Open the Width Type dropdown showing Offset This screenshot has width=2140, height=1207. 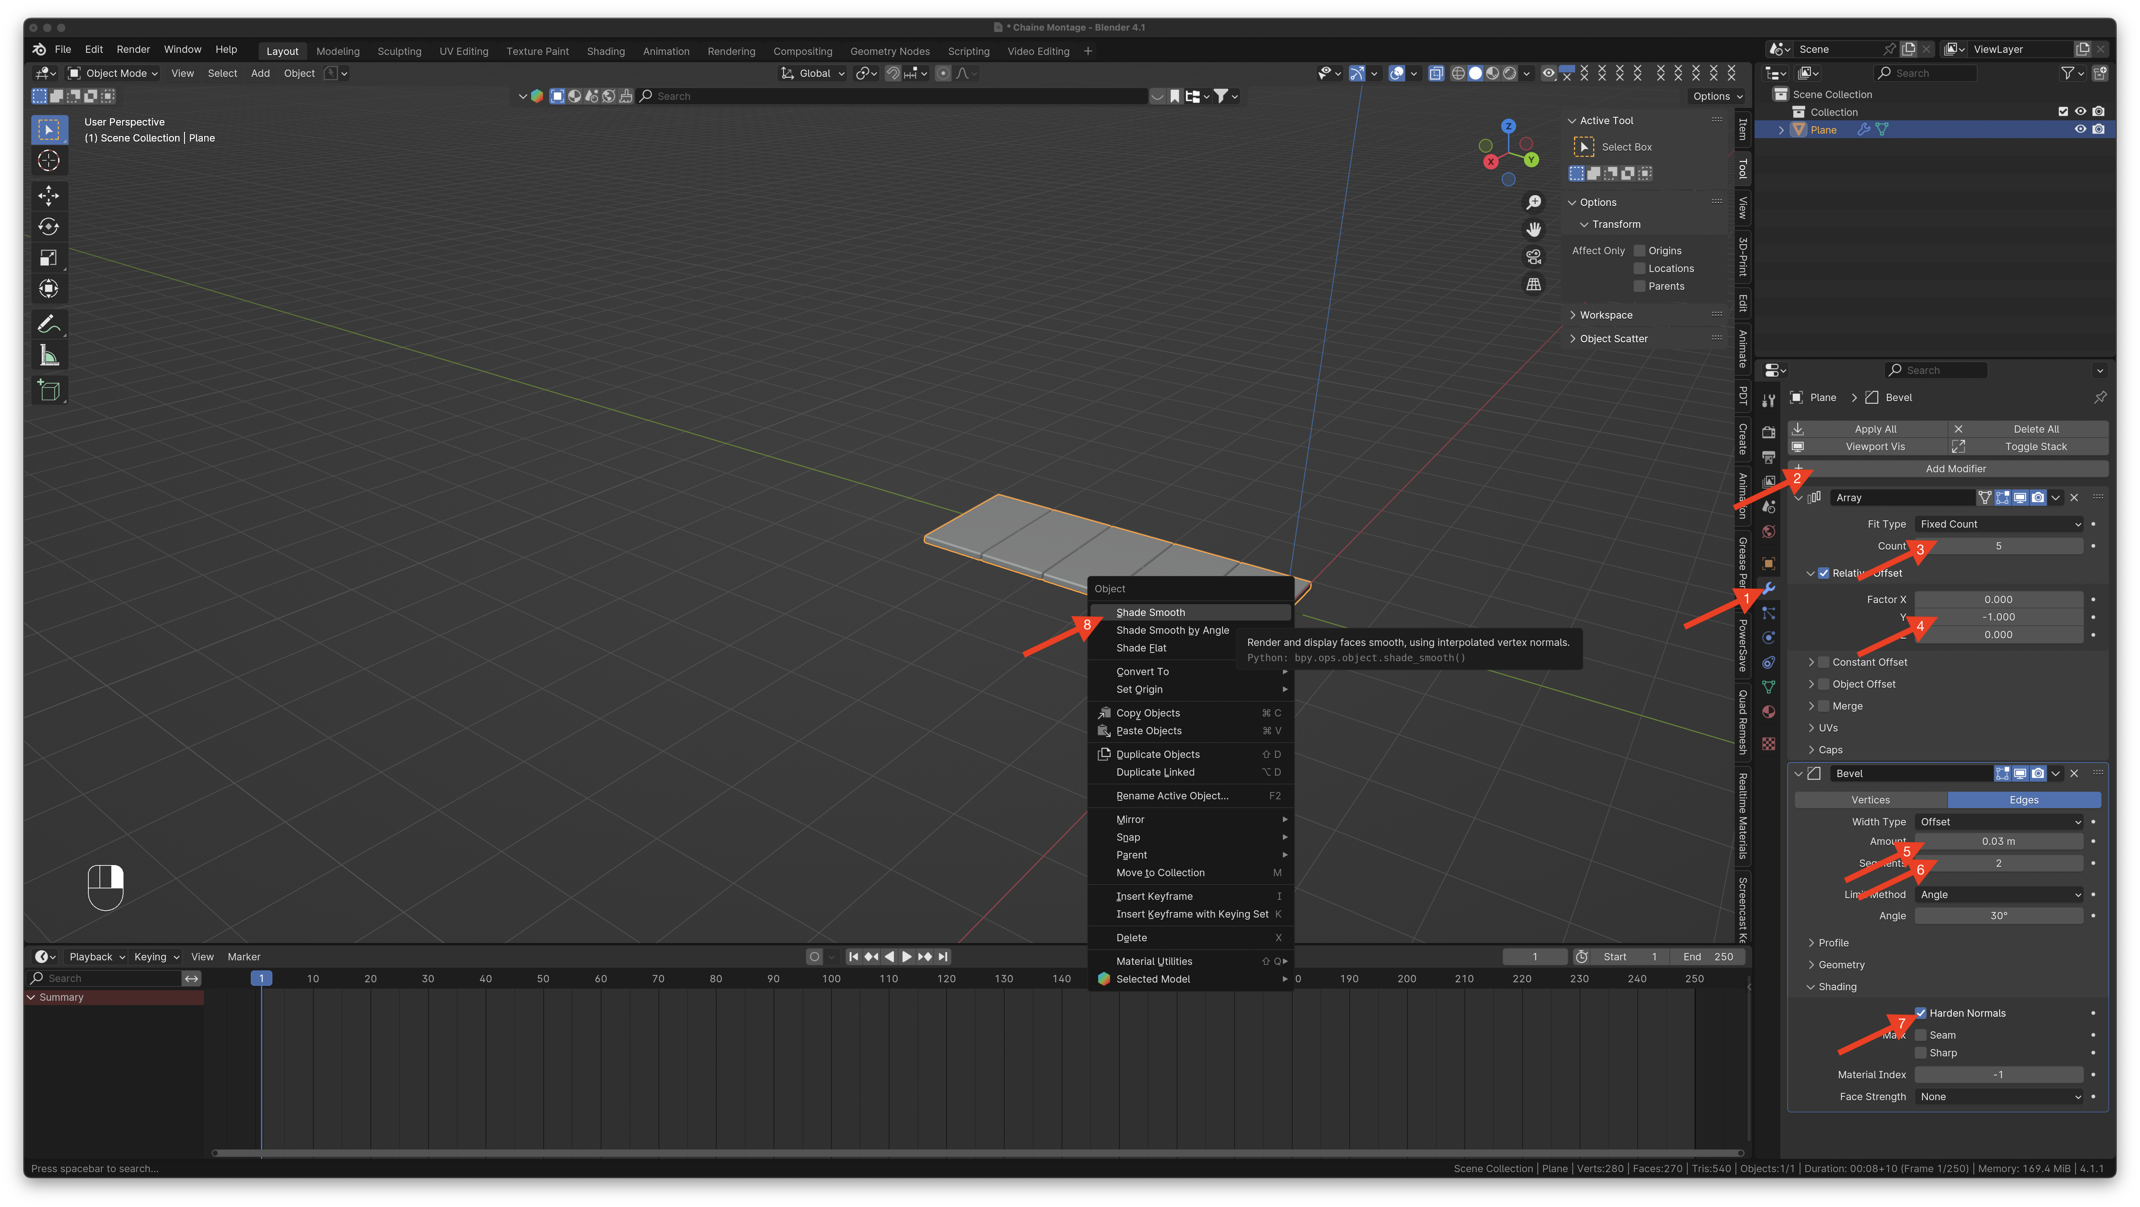coord(1999,822)
